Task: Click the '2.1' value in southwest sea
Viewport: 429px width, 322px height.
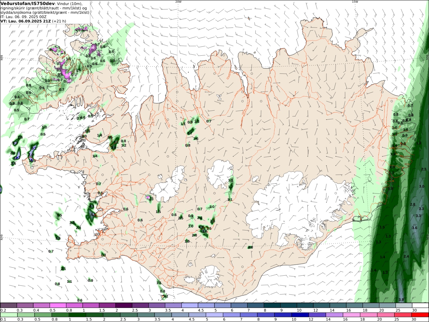Action: [63, 269]
